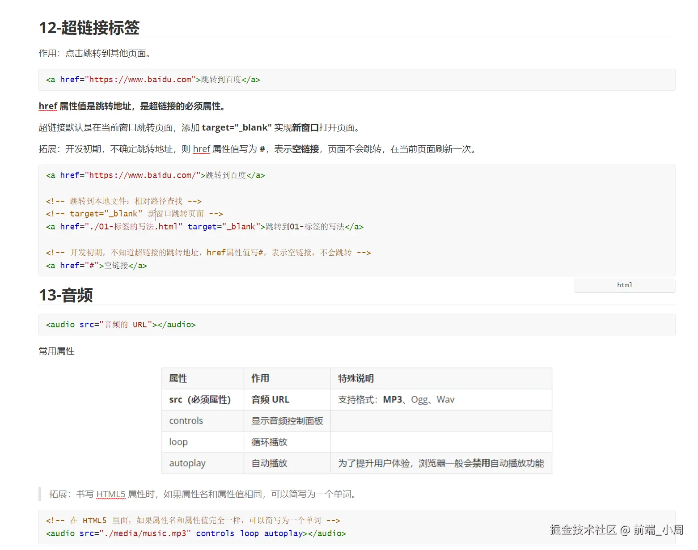
Task: Click table cell '自动播放'
Action: [x=287, y=463]
